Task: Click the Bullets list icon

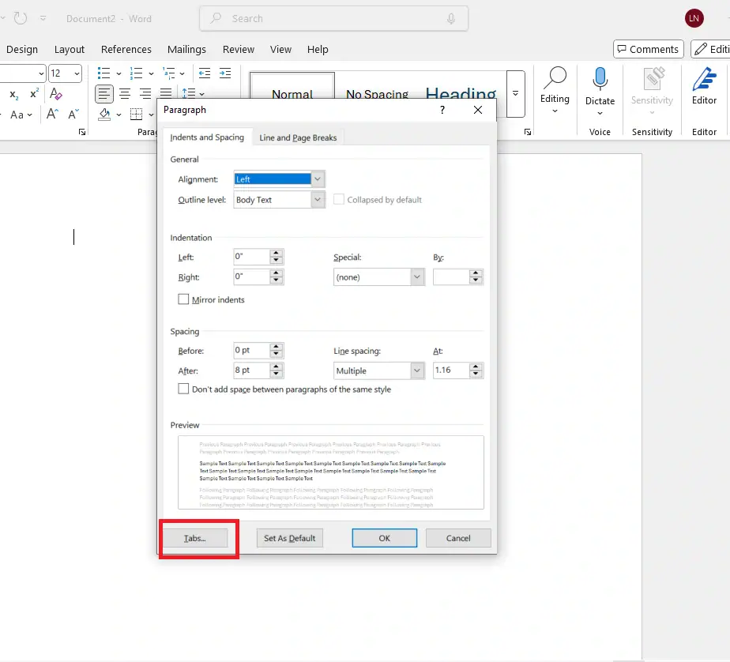Action: 103,73
